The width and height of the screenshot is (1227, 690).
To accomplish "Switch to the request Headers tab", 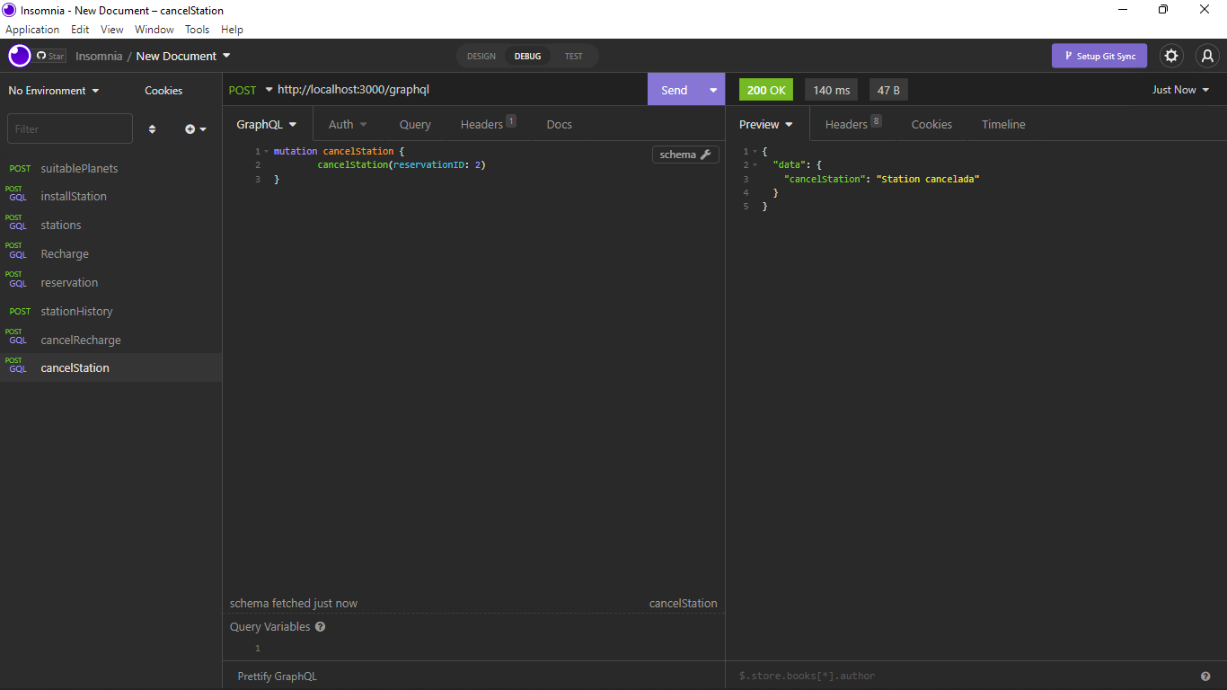I will pos(488,124).
